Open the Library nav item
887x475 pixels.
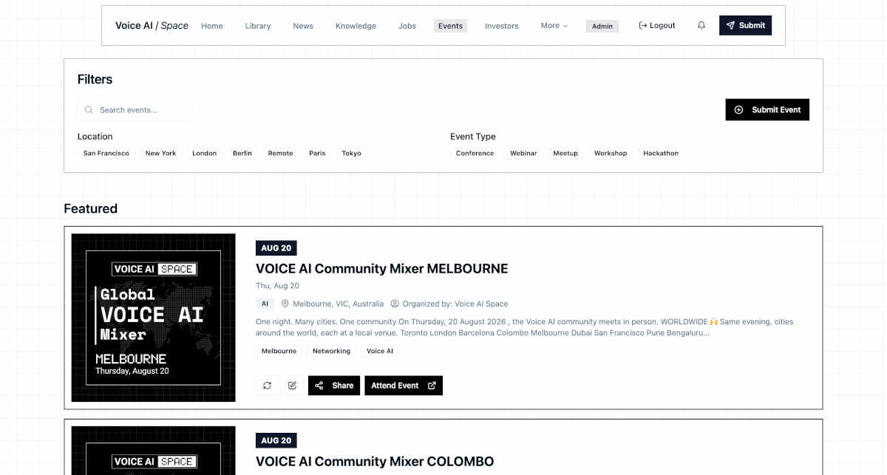tap(258, 26)
